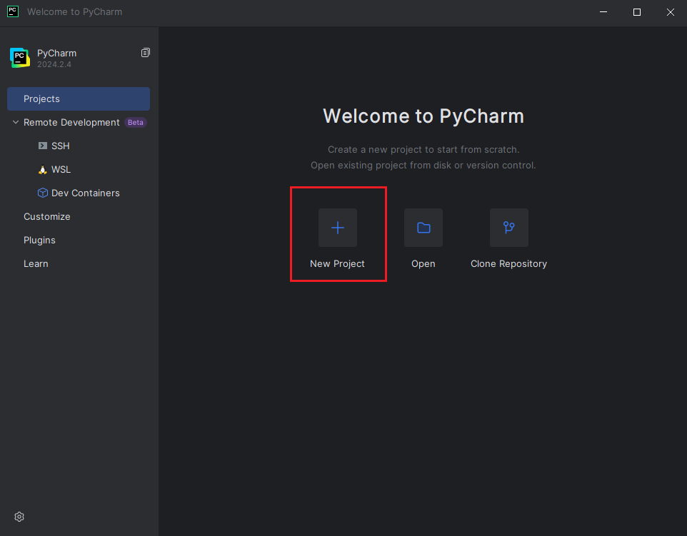Viewport: 687px width, 536px height.
Task: Close the Welcome to PyCharm window
Action: pos(671,12)
